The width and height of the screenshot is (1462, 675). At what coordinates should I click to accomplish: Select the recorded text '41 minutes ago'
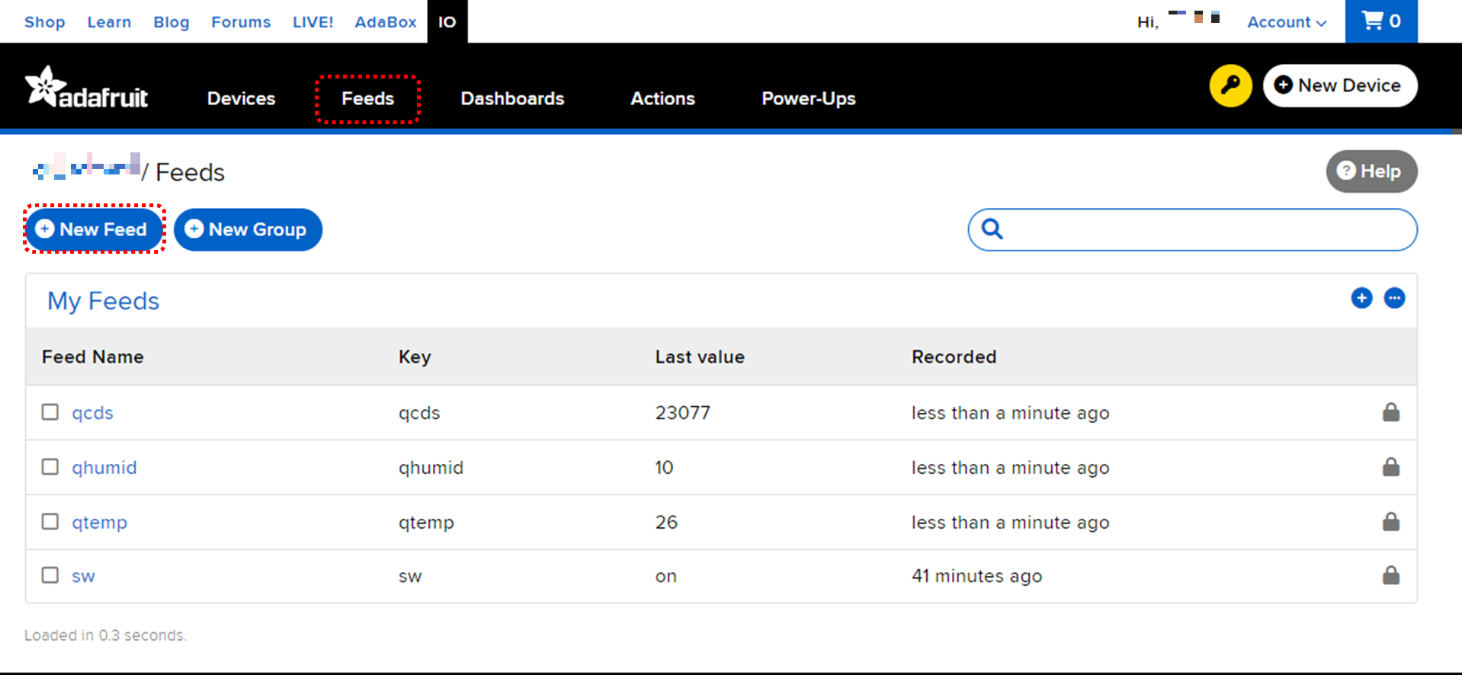[976, 576]
